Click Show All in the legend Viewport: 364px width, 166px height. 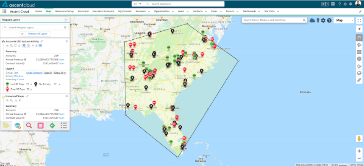[x=59, y=73]
